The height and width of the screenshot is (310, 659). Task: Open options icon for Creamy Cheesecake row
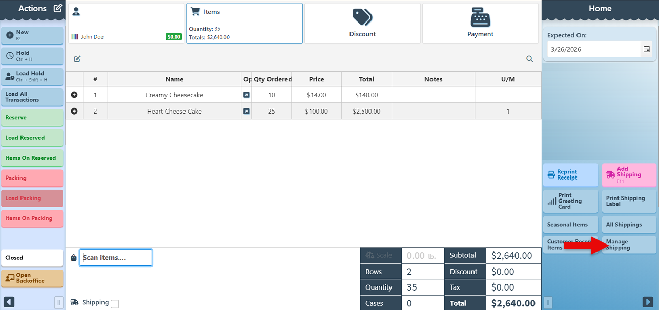pos(246,95)
